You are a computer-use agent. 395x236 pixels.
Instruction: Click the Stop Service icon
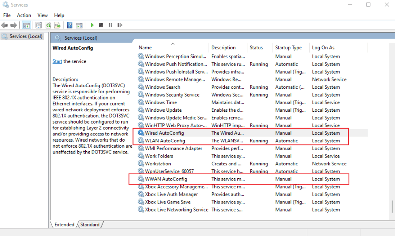pyautogui.click(x=101, y=25)
